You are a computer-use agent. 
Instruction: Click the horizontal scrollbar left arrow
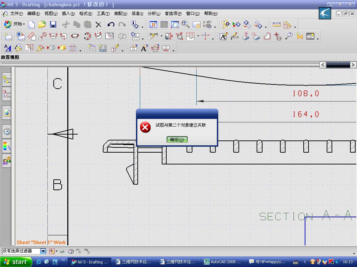[322, 65]
